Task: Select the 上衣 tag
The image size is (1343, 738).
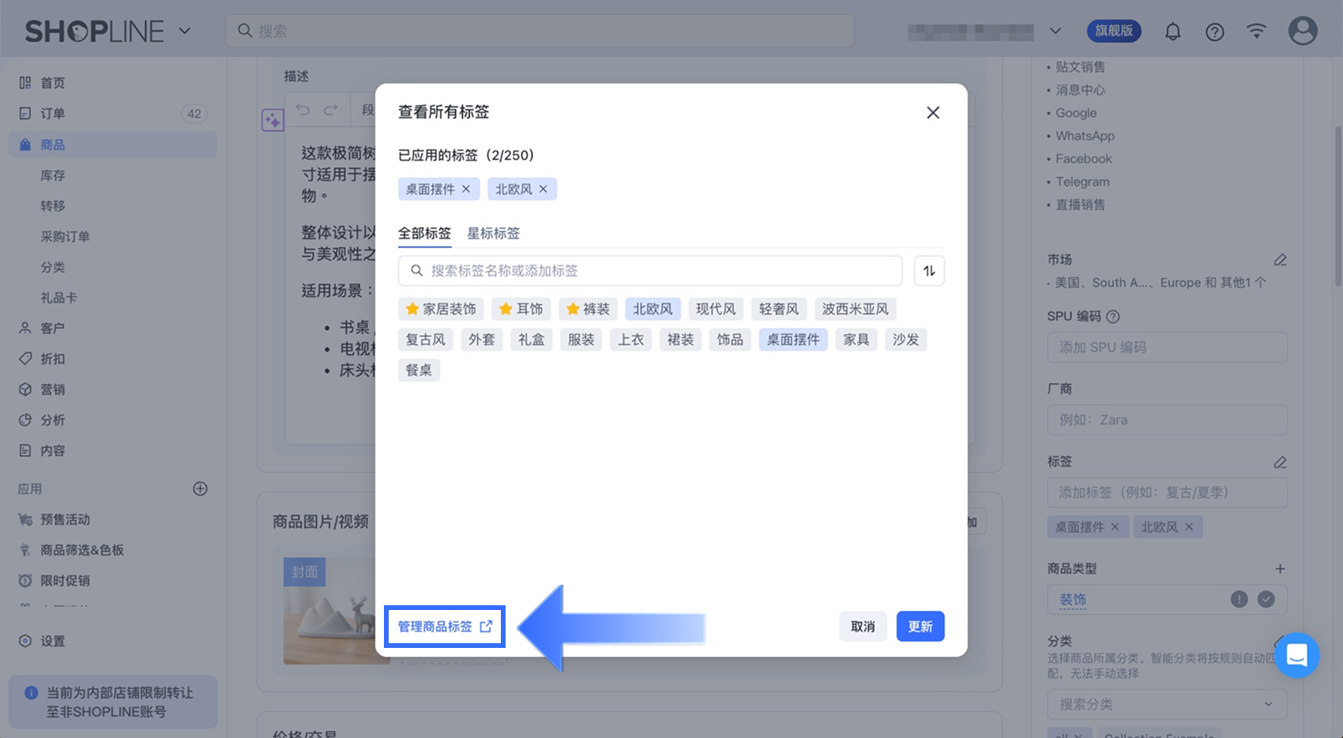Action: pyautogui.click(x=630, y=340)
